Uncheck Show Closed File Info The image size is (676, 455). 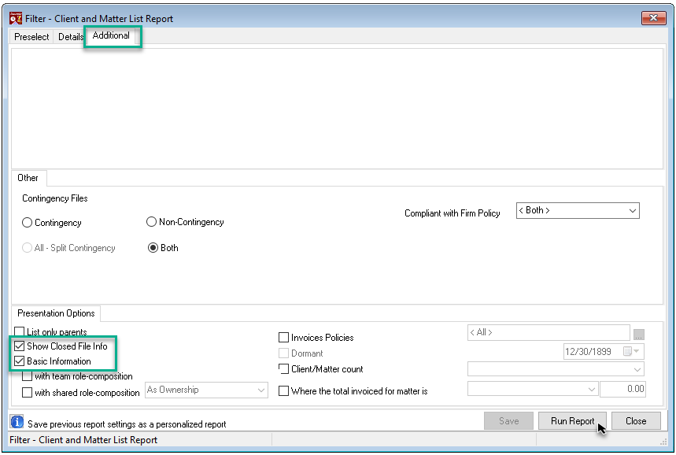(20, 346)
